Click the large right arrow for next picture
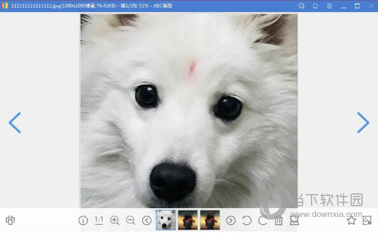Viewport: 378px width, 233px height. click(363, 123)
